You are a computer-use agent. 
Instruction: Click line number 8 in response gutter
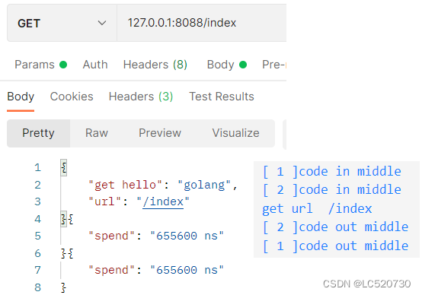coord(37,287)
